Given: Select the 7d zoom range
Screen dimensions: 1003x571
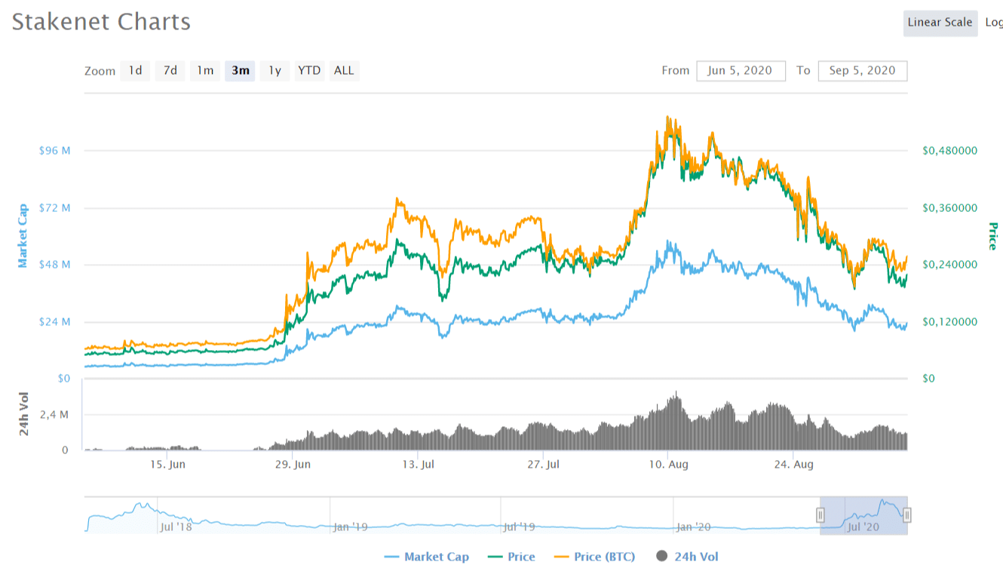Looking at the screenshot, I should [x=170, y=71].
